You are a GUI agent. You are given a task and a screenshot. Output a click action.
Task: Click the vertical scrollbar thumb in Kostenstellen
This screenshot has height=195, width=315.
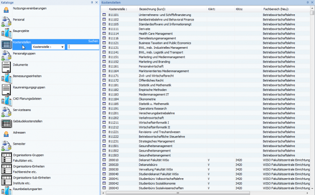(x=312, y=13)
